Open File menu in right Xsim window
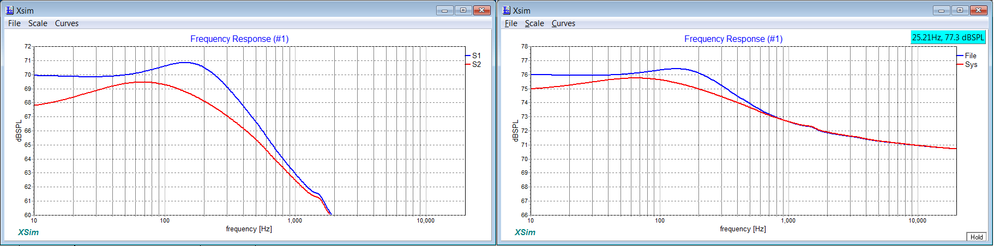The width and height of the screenshot is (994, 246). point(511,23)
